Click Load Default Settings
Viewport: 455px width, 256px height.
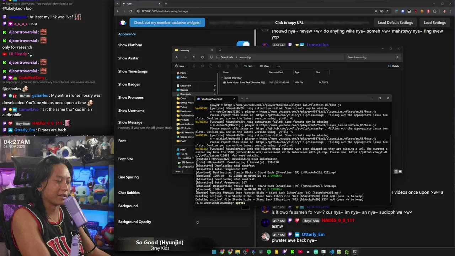tap(395, 22)
